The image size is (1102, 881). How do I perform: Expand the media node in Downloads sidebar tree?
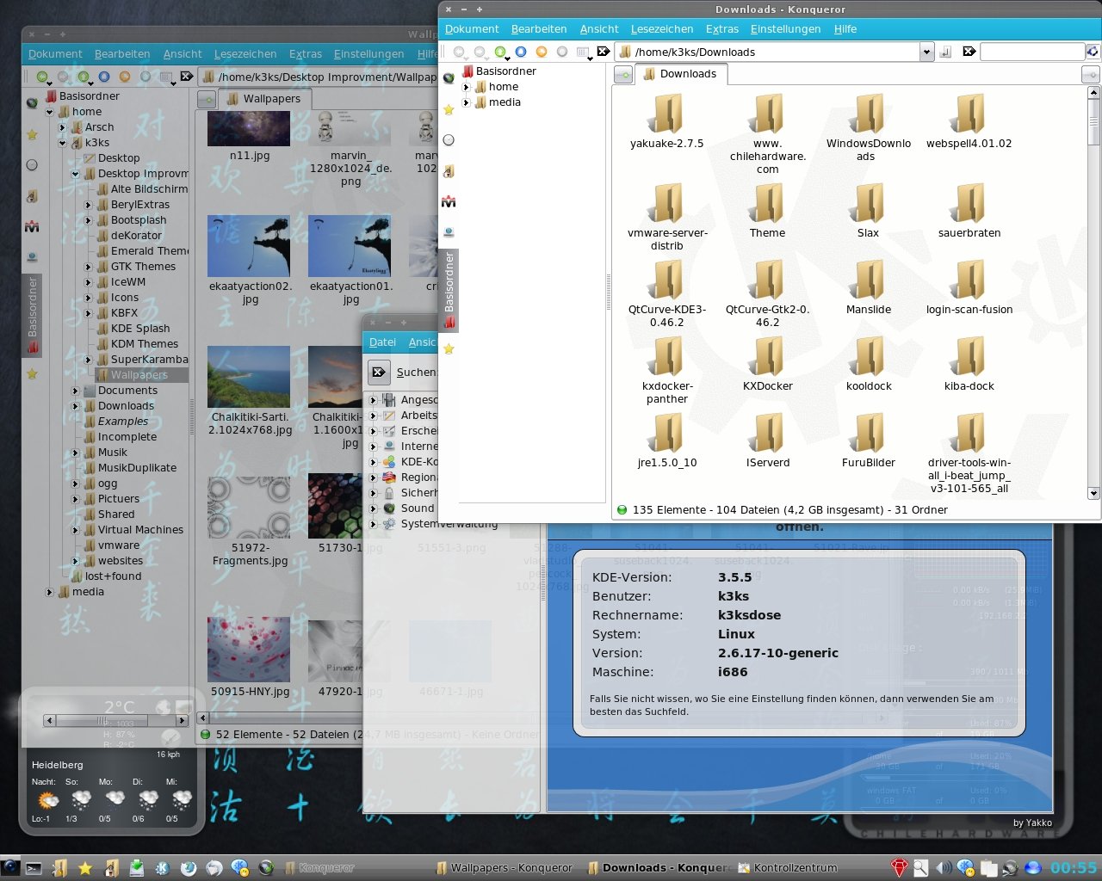tap(467, 102)
